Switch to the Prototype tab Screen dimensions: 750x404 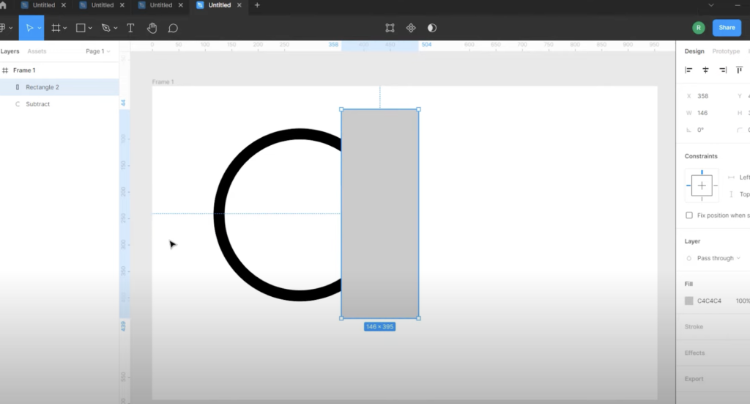(726, 51)
